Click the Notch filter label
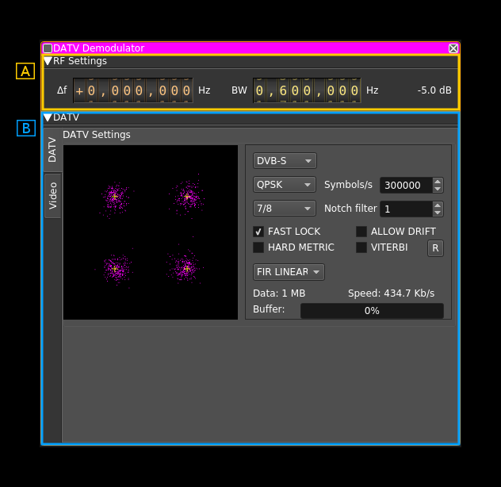 point(350,209)
